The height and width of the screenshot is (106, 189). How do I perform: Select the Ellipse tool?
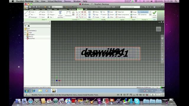(x=42, y=14)
